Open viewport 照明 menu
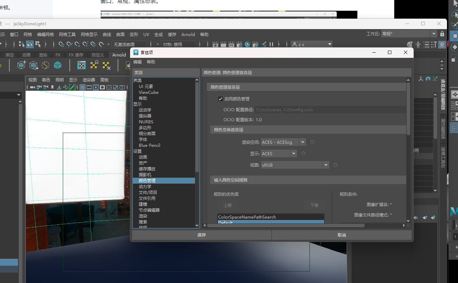 pos(60,80)
